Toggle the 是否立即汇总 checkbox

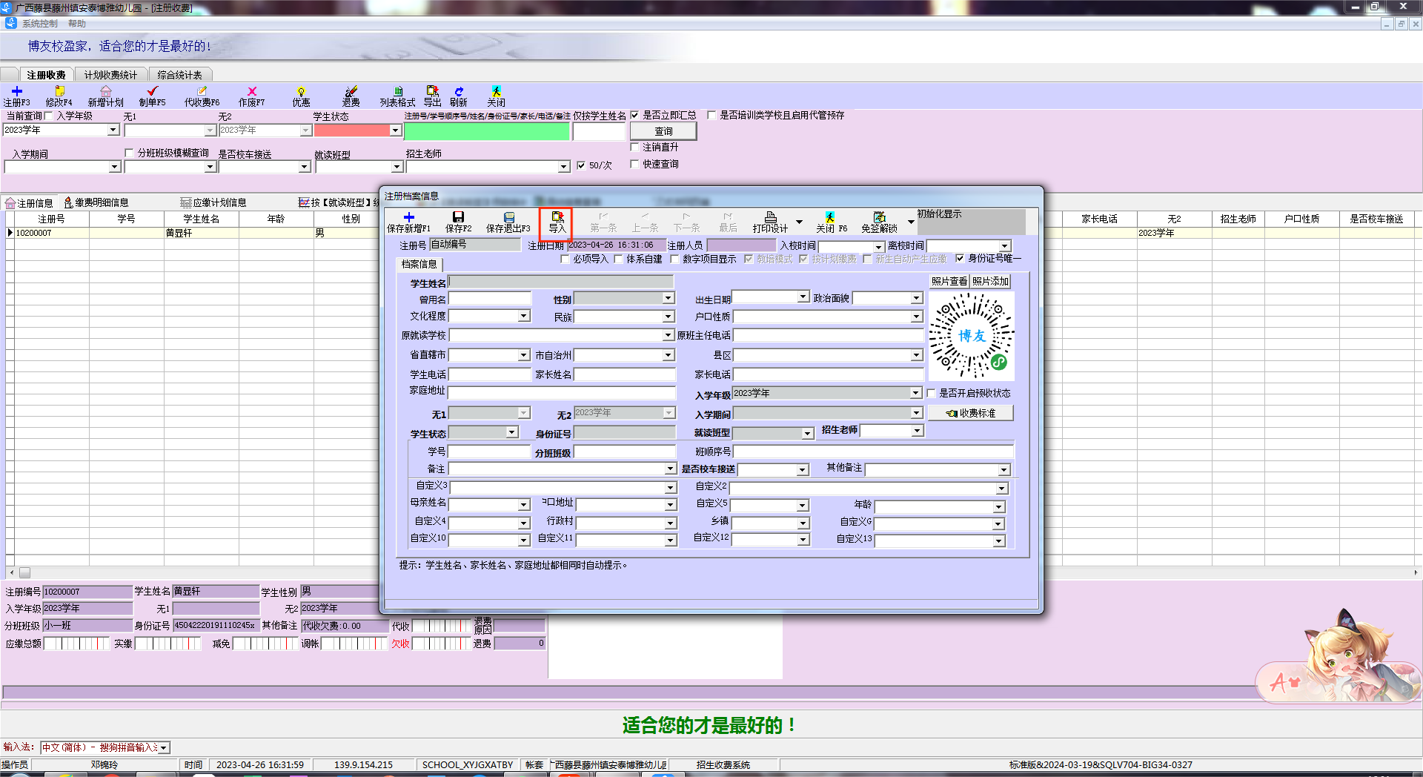click(635, 116)
